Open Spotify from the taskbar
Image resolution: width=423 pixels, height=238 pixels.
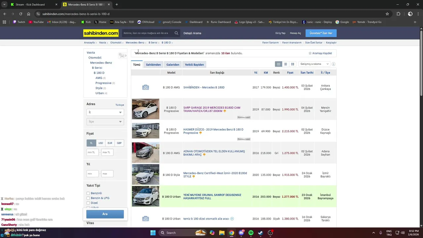pyautogui.click(x=251, y=233)
